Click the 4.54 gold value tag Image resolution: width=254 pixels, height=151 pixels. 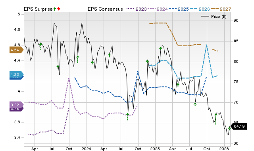(x=16, y=50)
